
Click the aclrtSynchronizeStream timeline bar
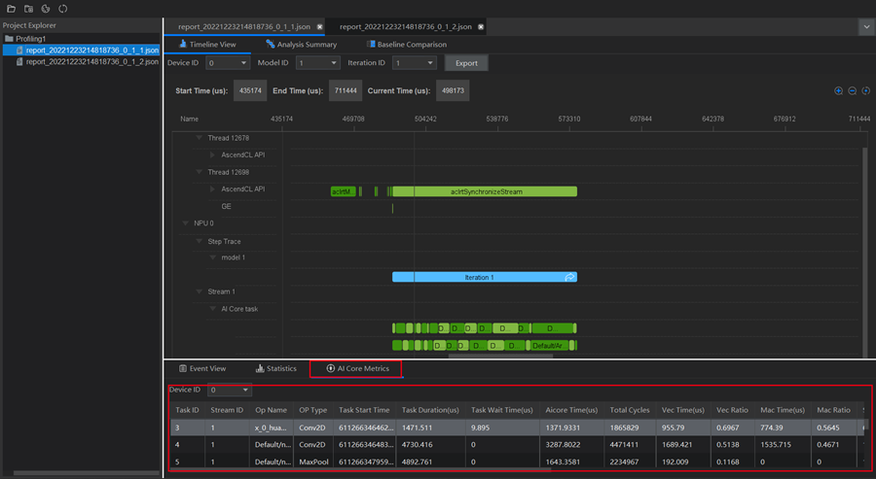coord(486,191)
